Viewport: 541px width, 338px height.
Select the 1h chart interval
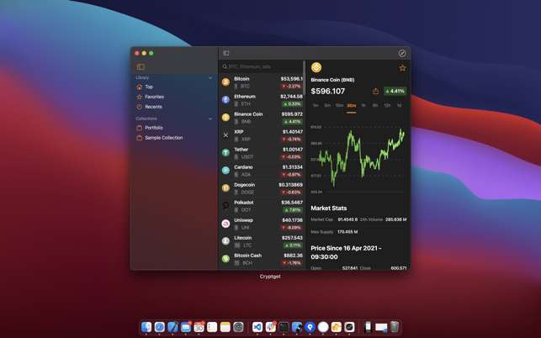(x=363, y=106)
